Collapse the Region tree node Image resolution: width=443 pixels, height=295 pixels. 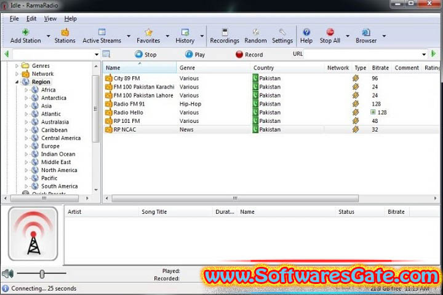(17, 82)
